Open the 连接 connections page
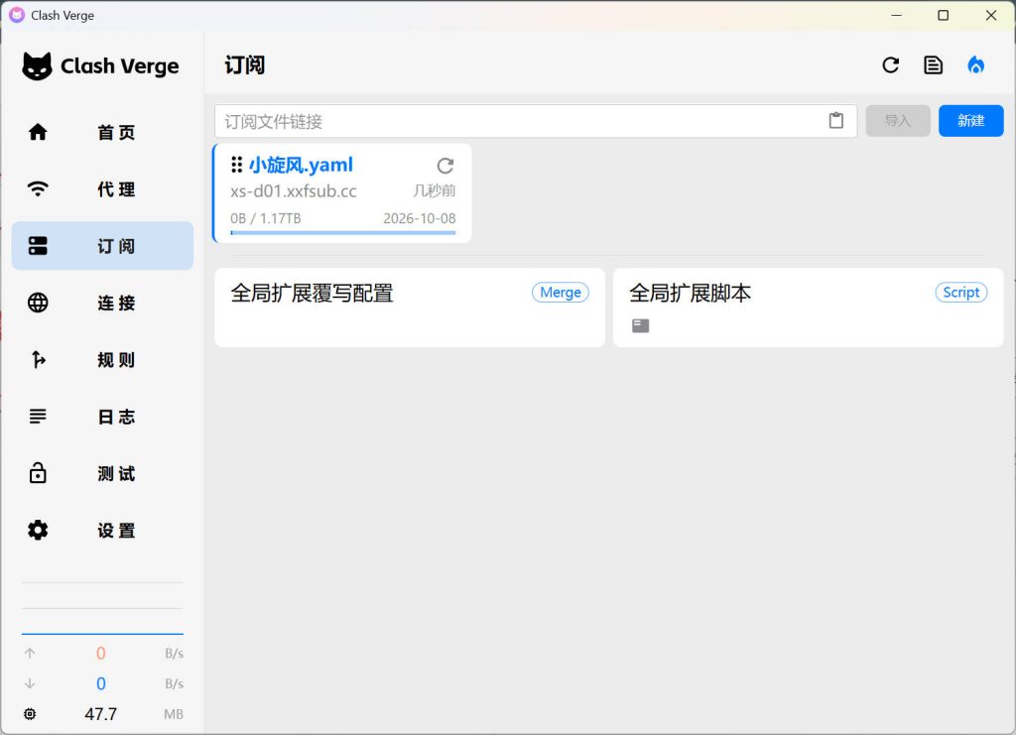This screenshot has width=1016, height=735. [102, 304]
